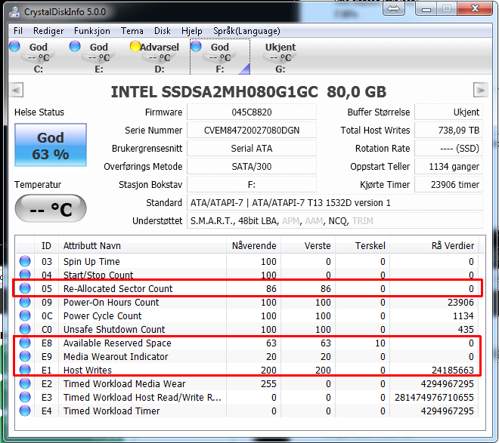Open the Hjelp menu

point(192,31)
